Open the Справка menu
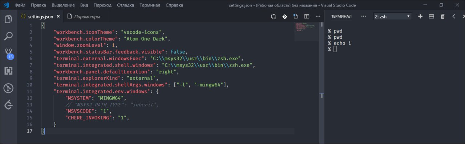The height and width of the screenshot is (144, 465). [x=174, y=5]
